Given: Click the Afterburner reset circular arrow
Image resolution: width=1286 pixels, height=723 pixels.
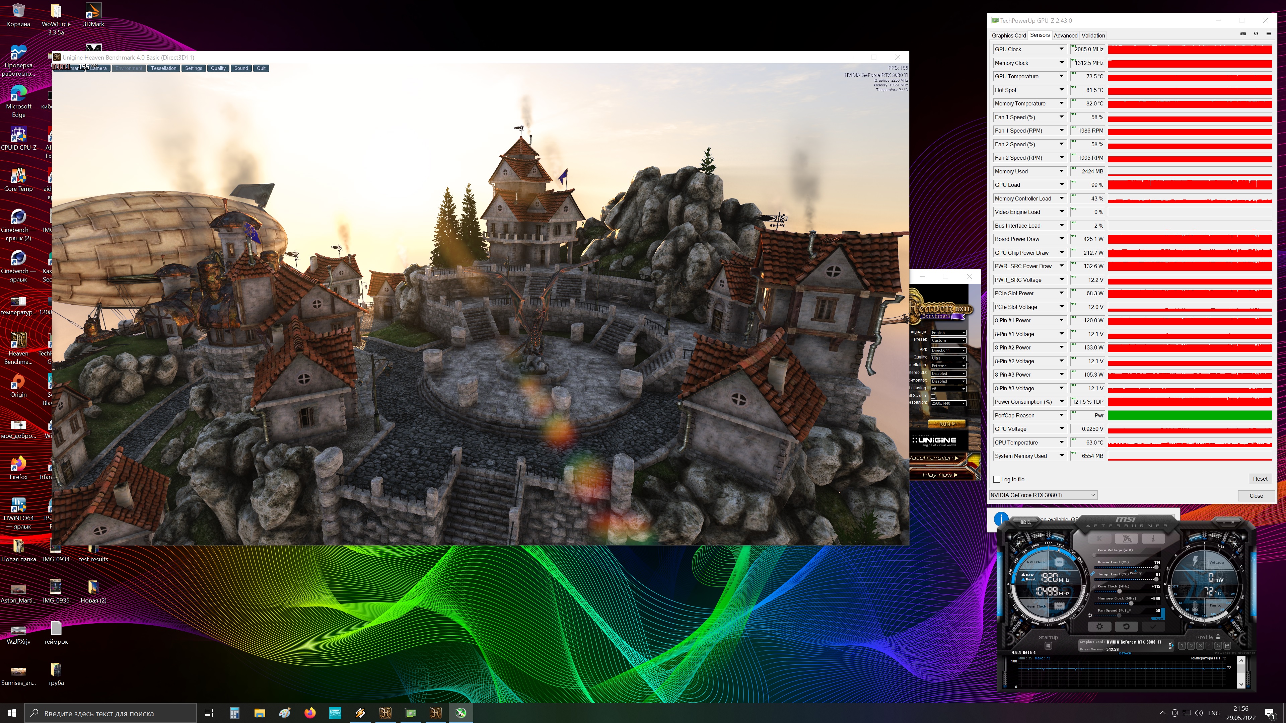Looking at the screenshot, I should [x=1126, y=626].
